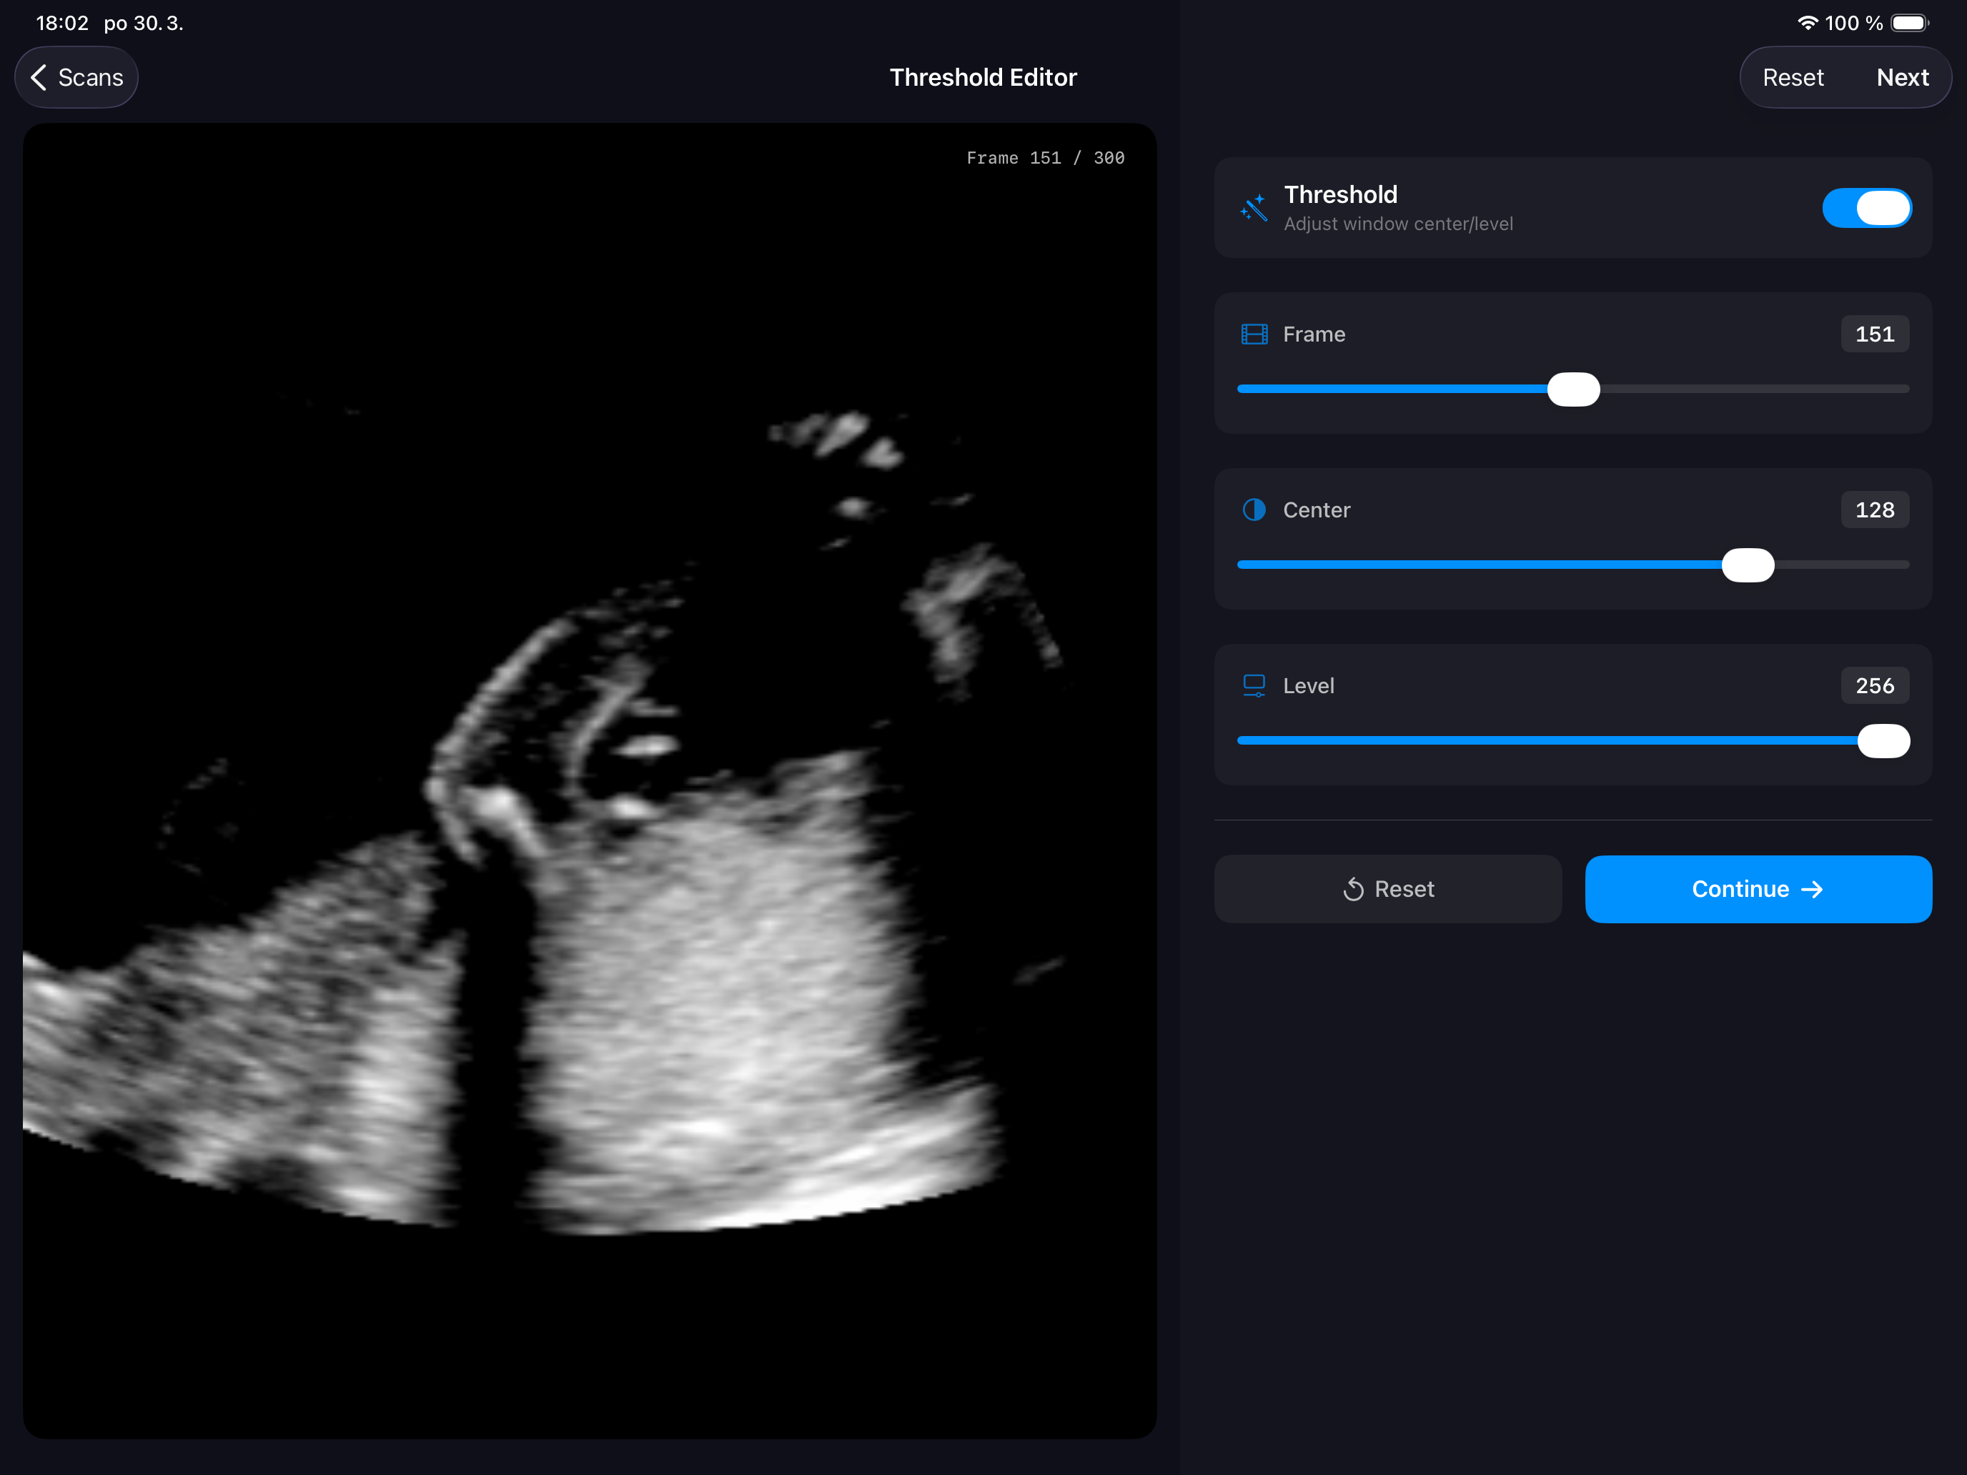Tap the Wi-Fi status icon
The width and height of the screenshot is (1967, 1475).
pyautogui.click(x=1807, y=23)
